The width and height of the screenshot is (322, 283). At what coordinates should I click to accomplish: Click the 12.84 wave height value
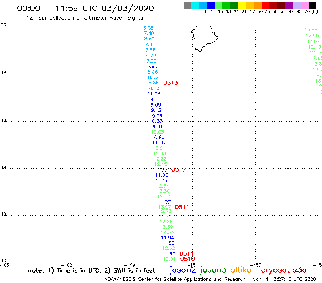(x=163, y=186)
